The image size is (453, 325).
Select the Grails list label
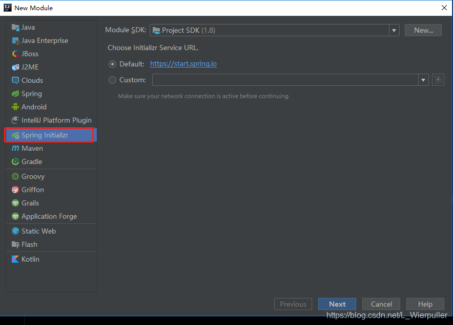tap(30, 203)
